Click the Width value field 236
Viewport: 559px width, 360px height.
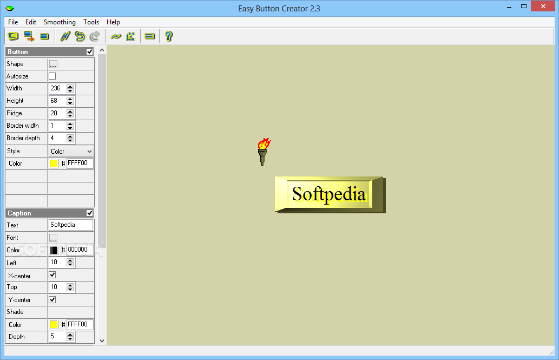[57, 88]
